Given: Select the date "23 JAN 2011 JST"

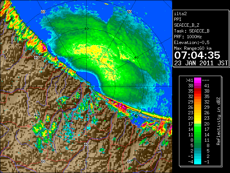Looking at the screenshot, I should [201, 63].
